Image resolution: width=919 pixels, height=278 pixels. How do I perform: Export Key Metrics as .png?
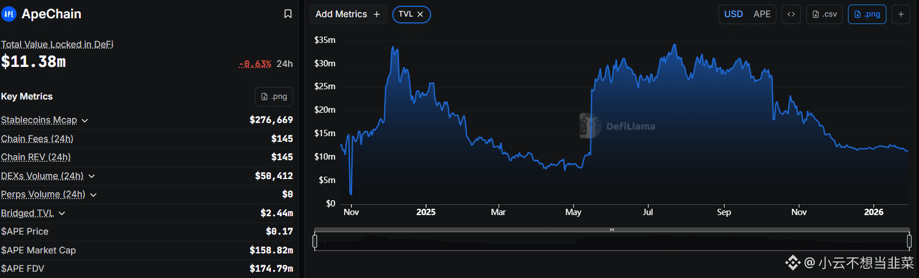pyautogui.click(x=274, y=97)
